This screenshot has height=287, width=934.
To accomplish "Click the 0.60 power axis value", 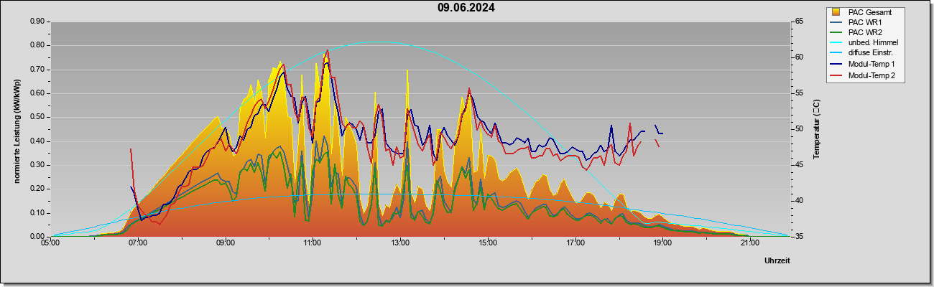I will (x=37, y=93).
